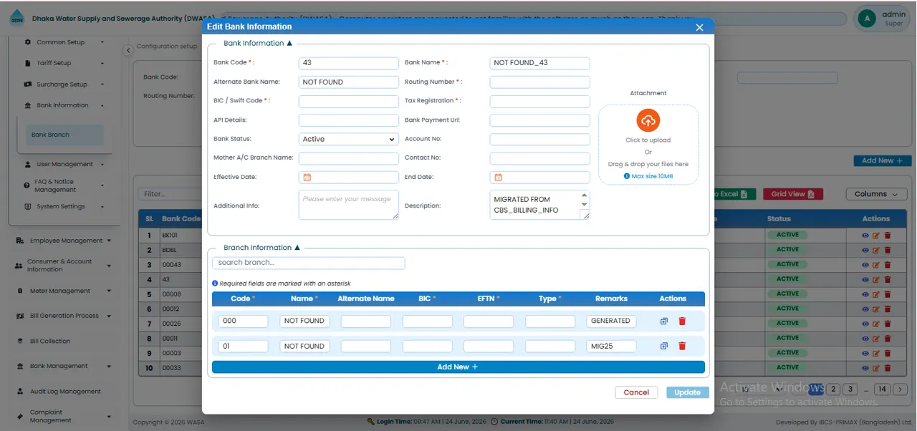Delete the 00043 bank row in background grid
Viewport: 917px width, 431px height.
(888, 264)
